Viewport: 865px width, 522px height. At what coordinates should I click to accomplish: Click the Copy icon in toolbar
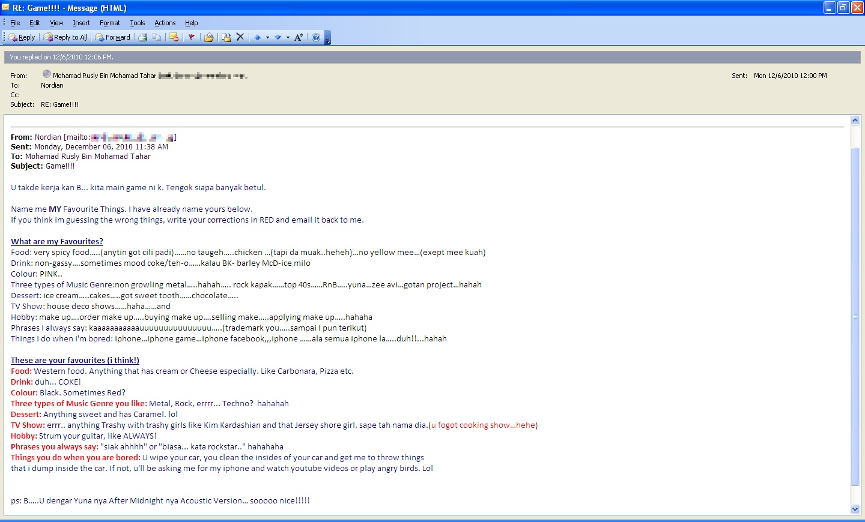(157, 37)
